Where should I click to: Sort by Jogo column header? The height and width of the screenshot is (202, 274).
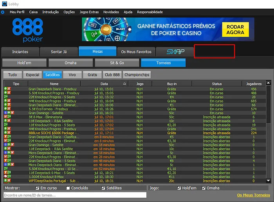point(140,84)
